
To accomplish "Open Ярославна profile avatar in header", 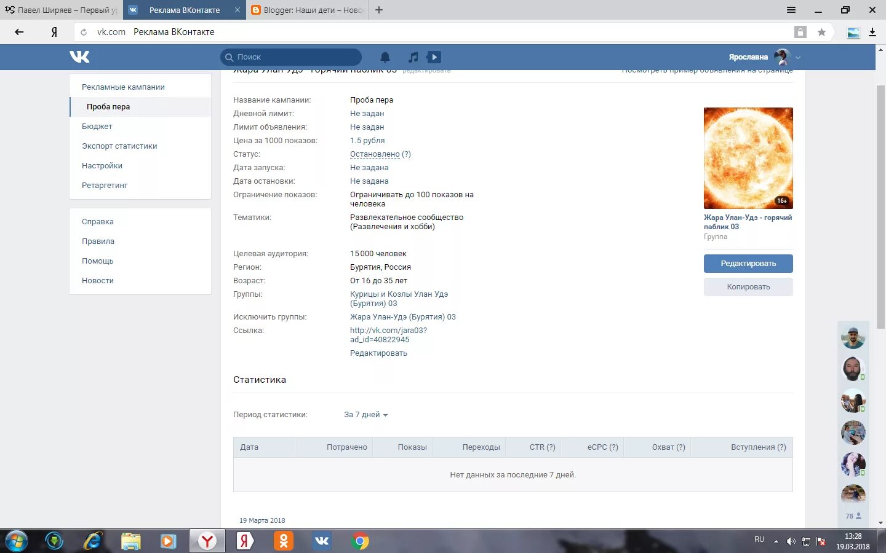I will point(782,57).
